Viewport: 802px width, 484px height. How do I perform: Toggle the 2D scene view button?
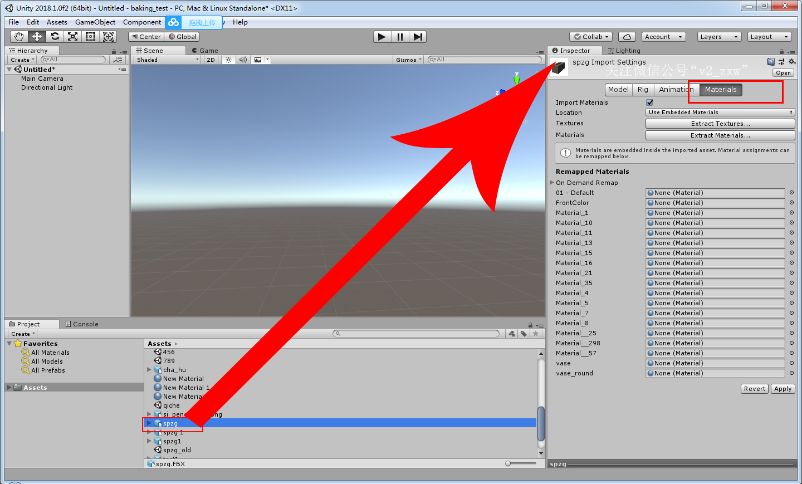pyautogui.click(x=211, y=60)
